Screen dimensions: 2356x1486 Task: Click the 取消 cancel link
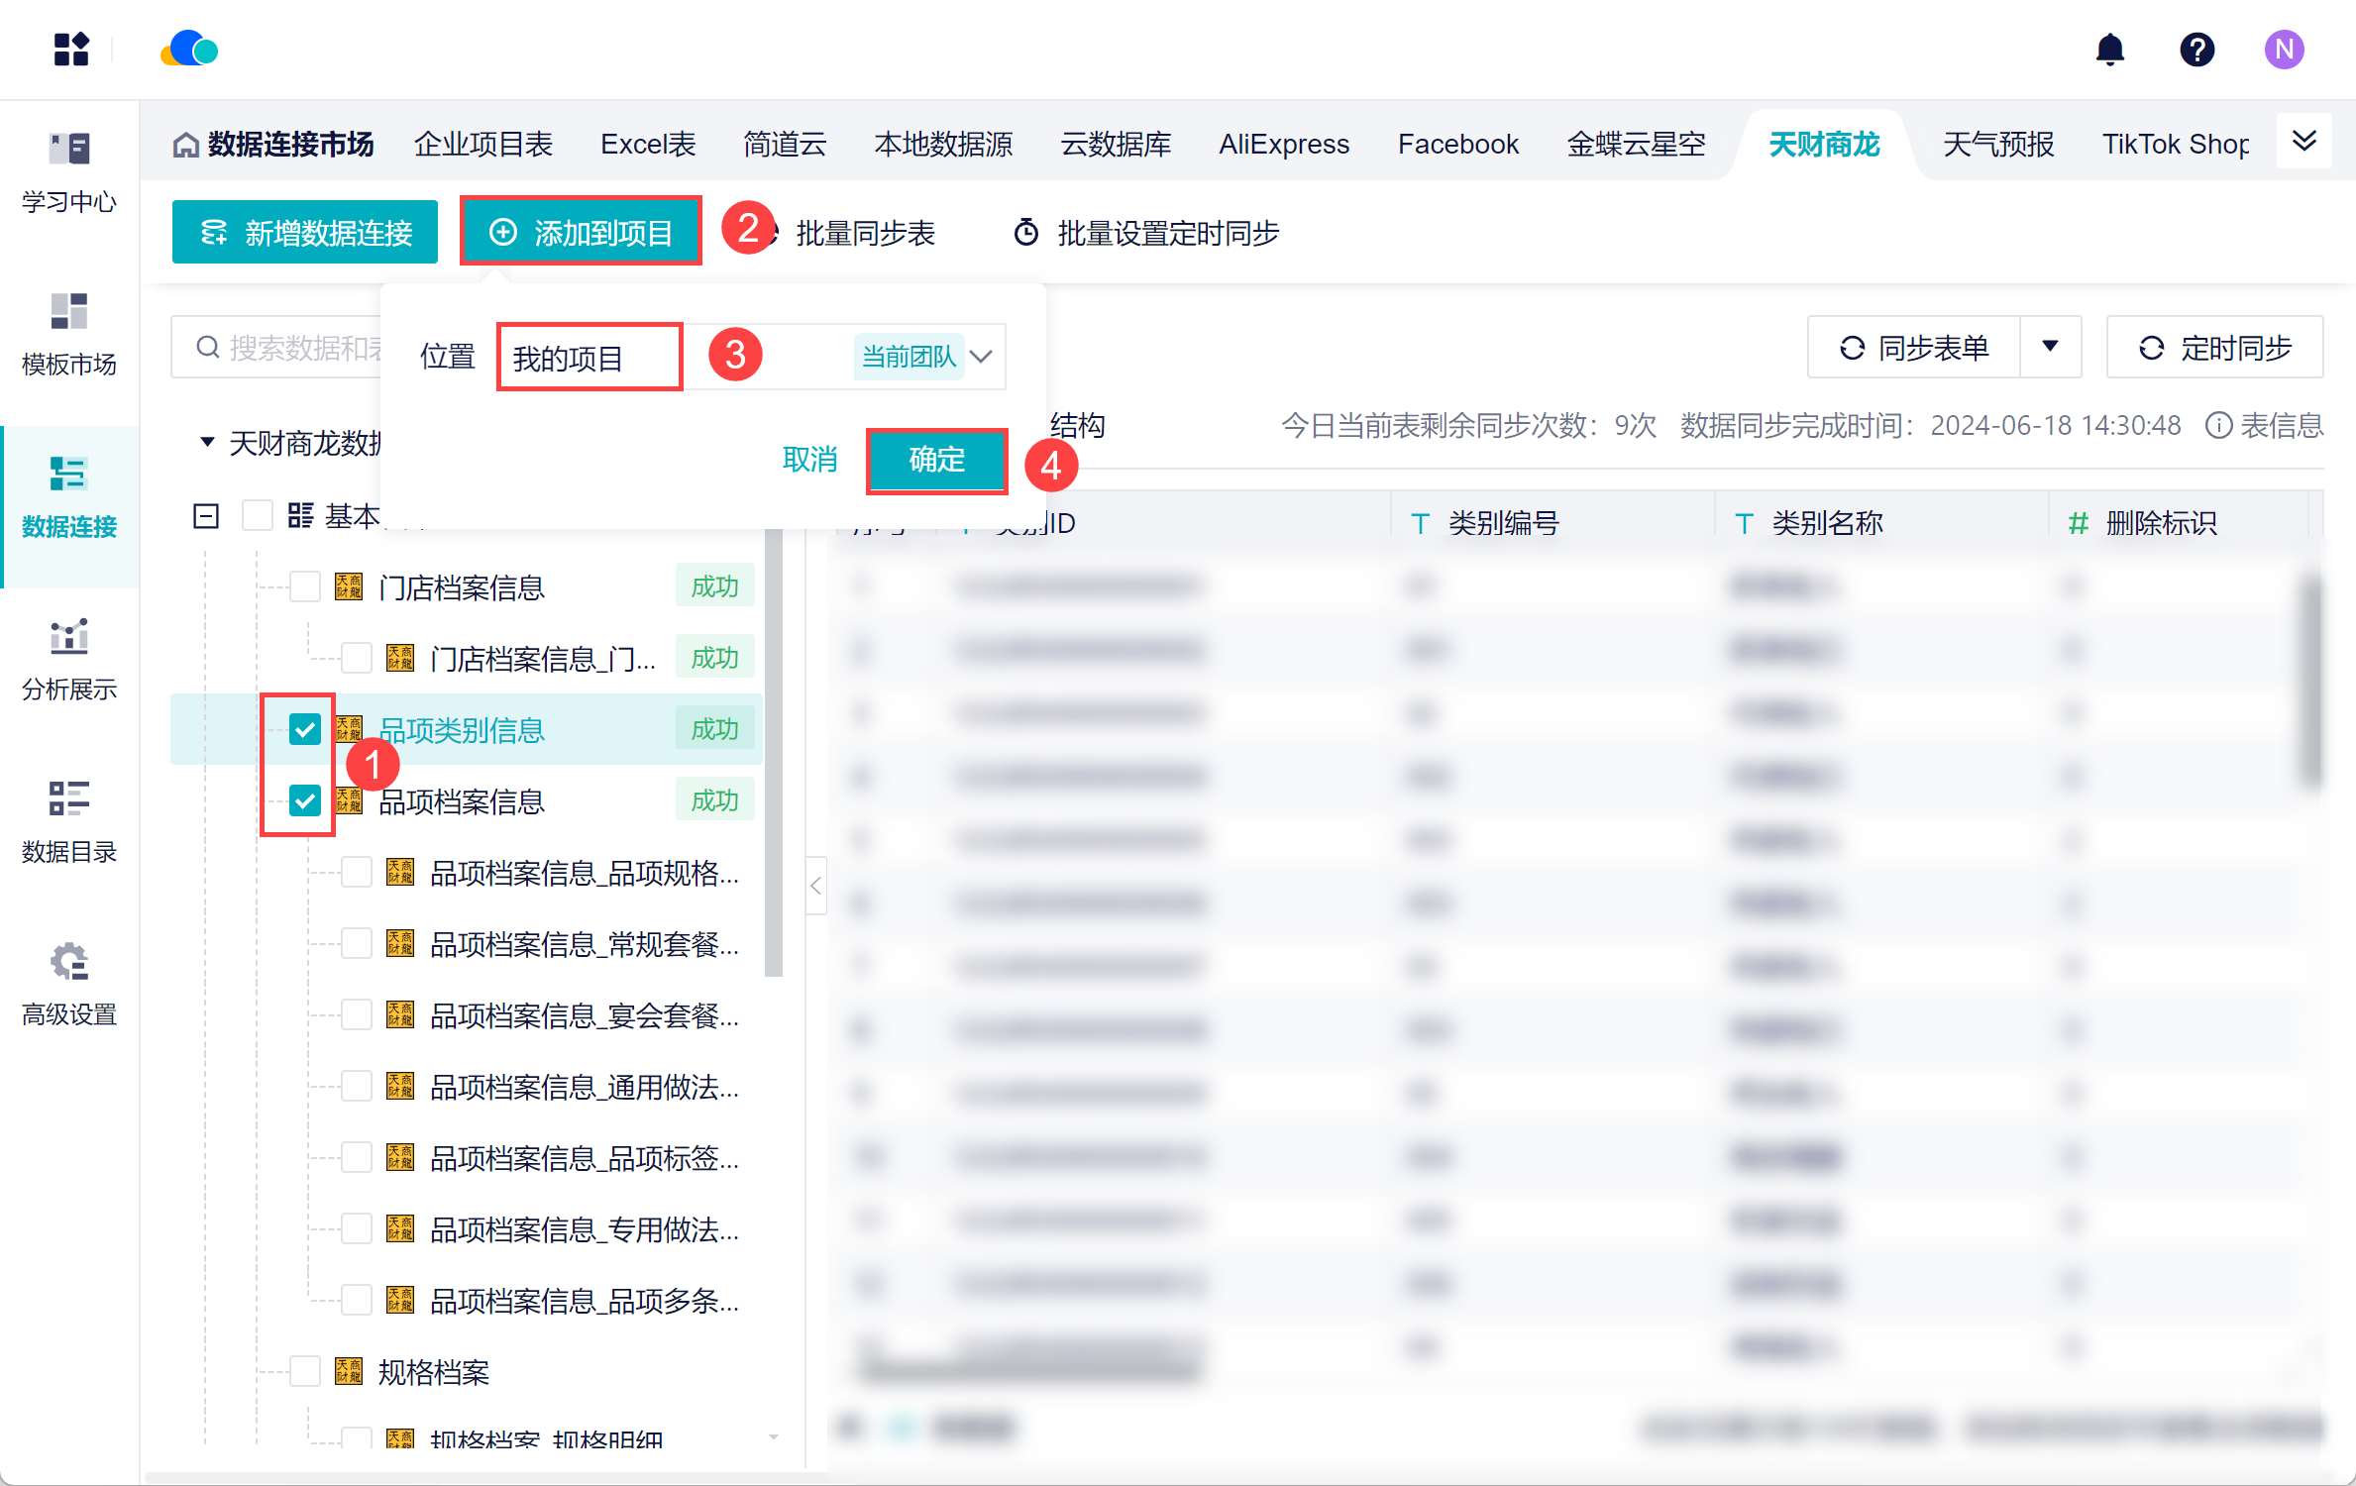point(809,460)
